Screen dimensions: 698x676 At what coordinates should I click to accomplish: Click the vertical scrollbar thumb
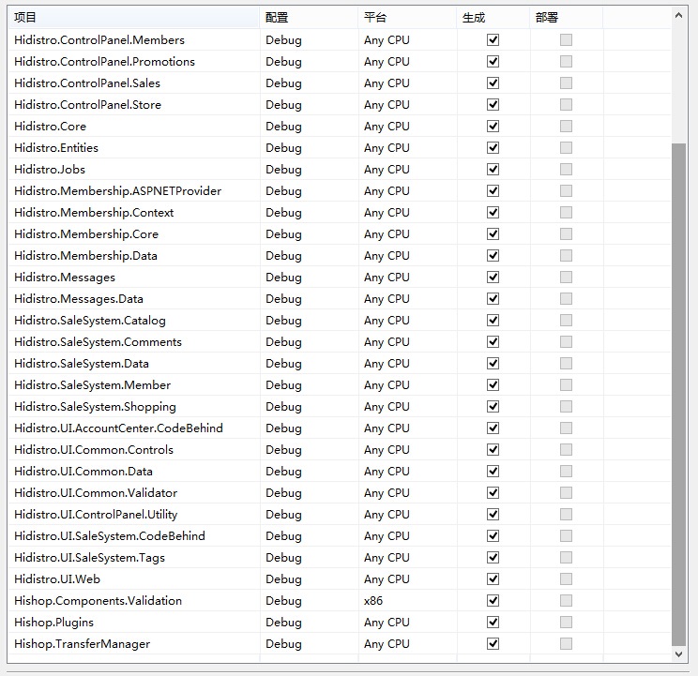(678, 394)
